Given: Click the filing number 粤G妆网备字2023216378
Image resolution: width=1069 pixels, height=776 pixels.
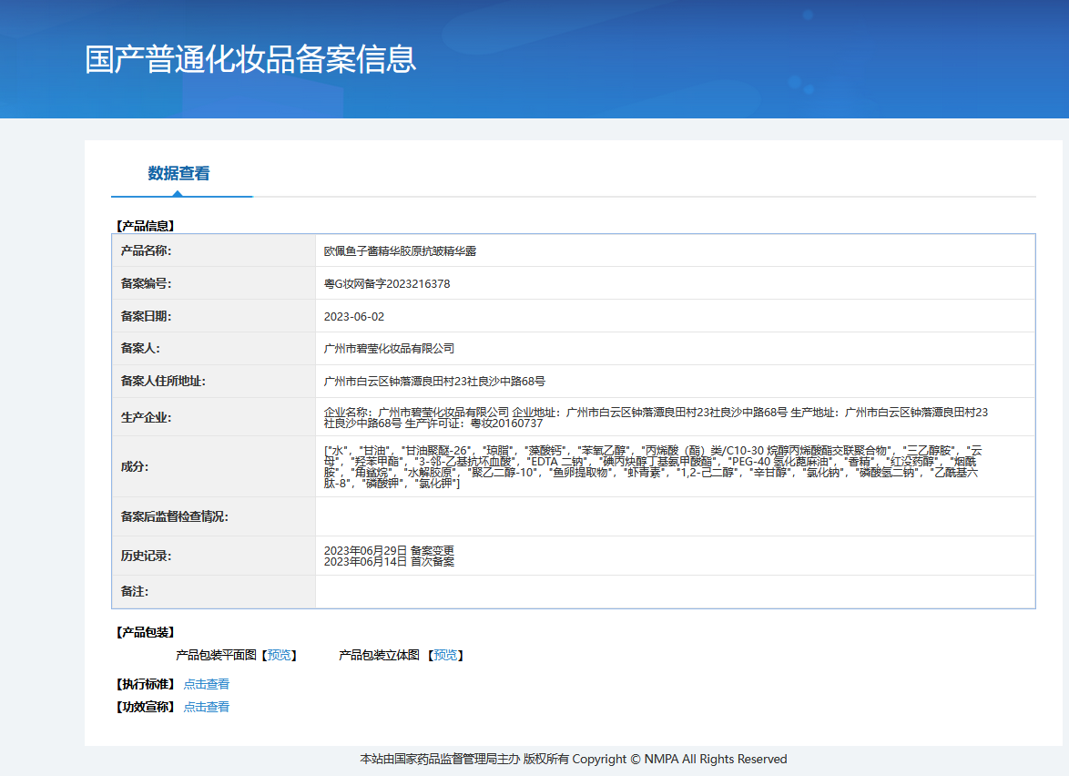Looking at the screenshot, I should (387, 283).
